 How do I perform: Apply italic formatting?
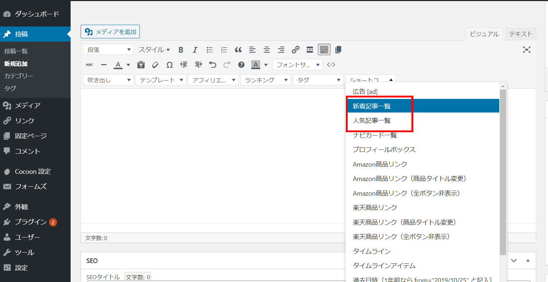tap(195, 50)
